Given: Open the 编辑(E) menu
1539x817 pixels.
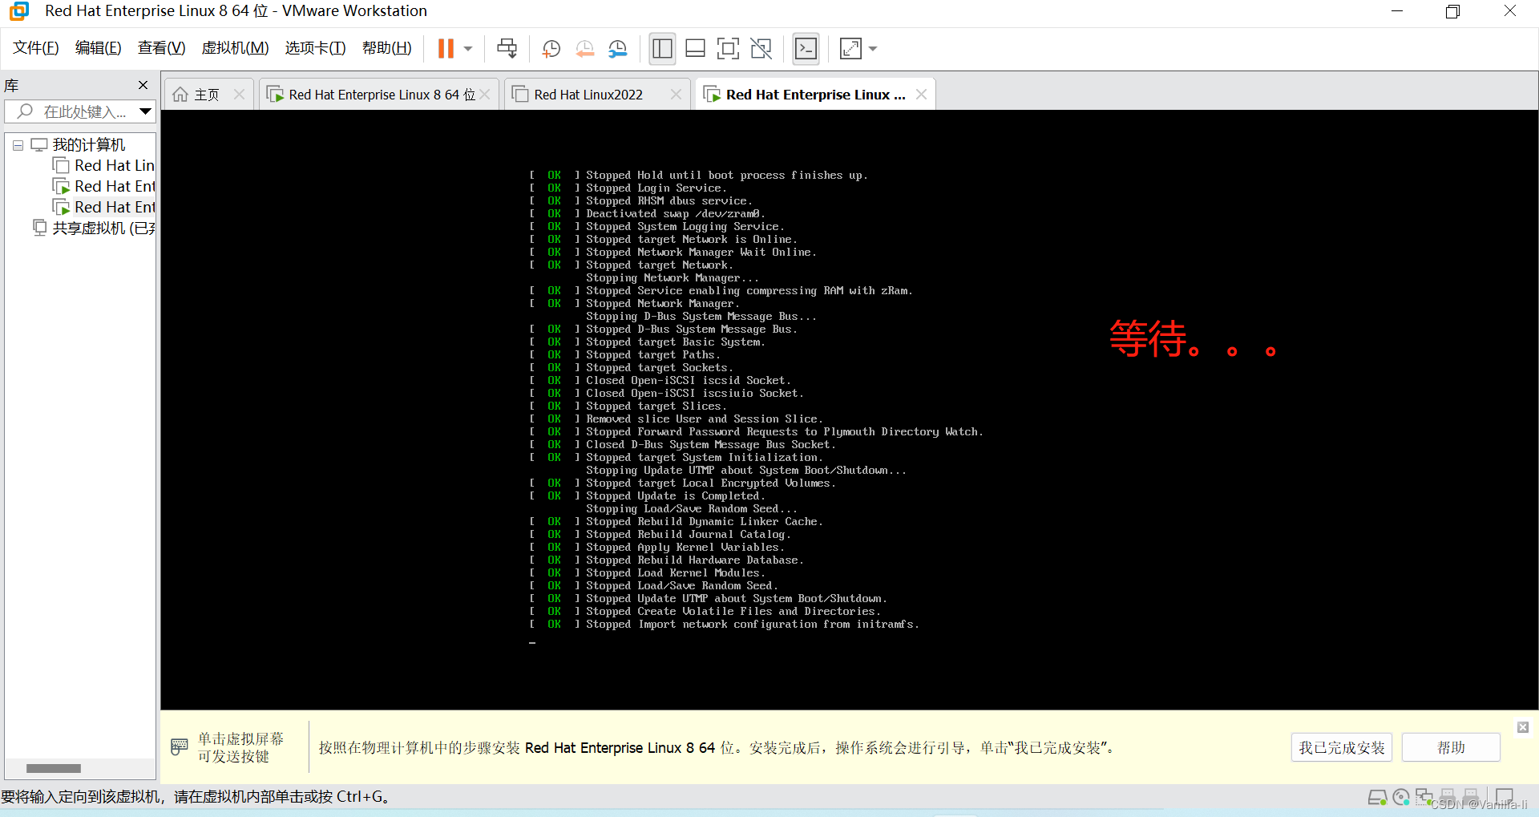Looking at the screenshot, I should 98,48.
